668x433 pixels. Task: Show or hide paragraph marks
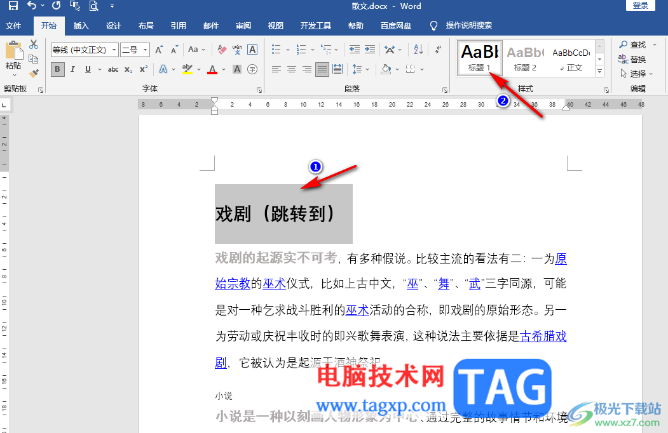pyautogui.click(x=438, y=50)
